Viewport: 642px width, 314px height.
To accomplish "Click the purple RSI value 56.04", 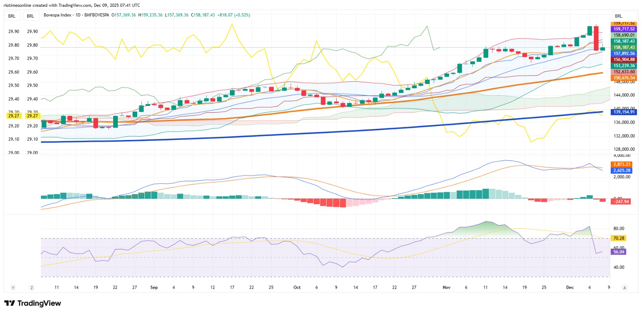I will [619, 252].
